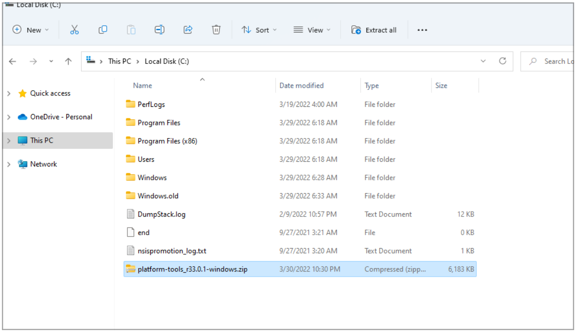Click the Paste icon in the toolbar
This screenshot has height=332, width=577.
tap(131, 30)
